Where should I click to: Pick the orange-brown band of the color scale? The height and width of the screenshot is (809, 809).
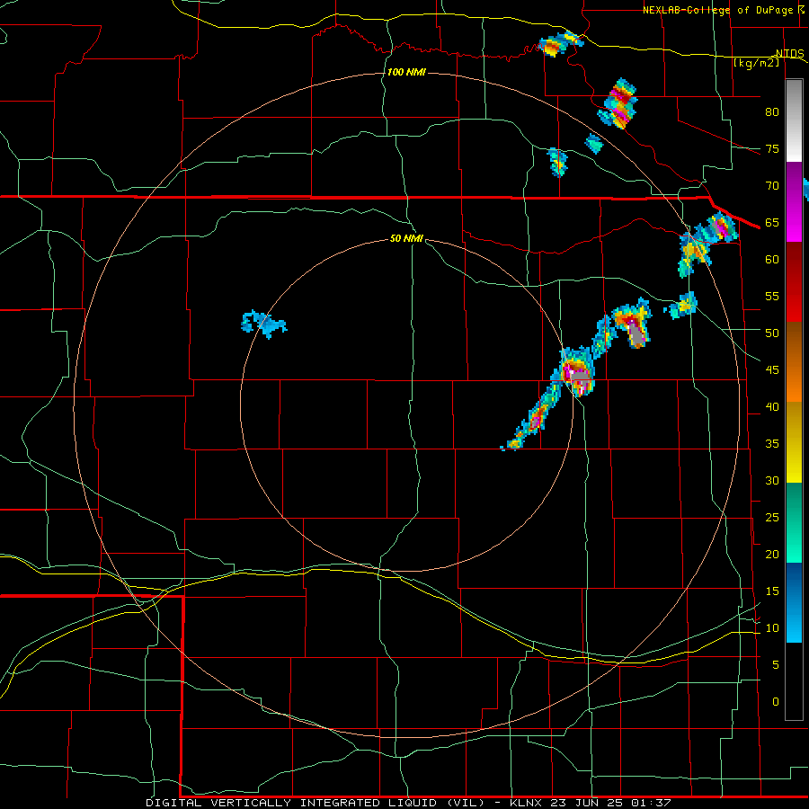tap(794, 361)
